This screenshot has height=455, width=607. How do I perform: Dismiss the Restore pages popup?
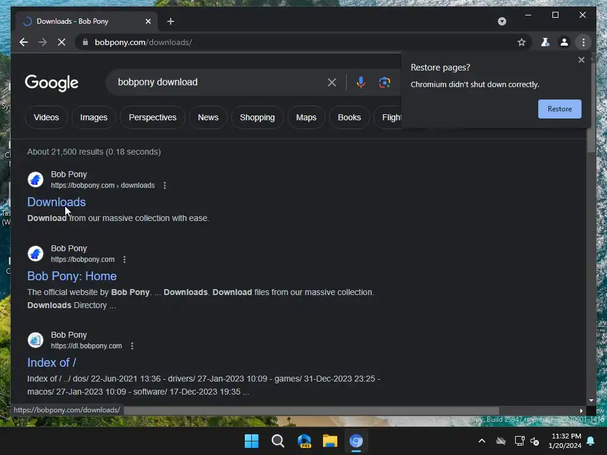[x=581, y=60]
